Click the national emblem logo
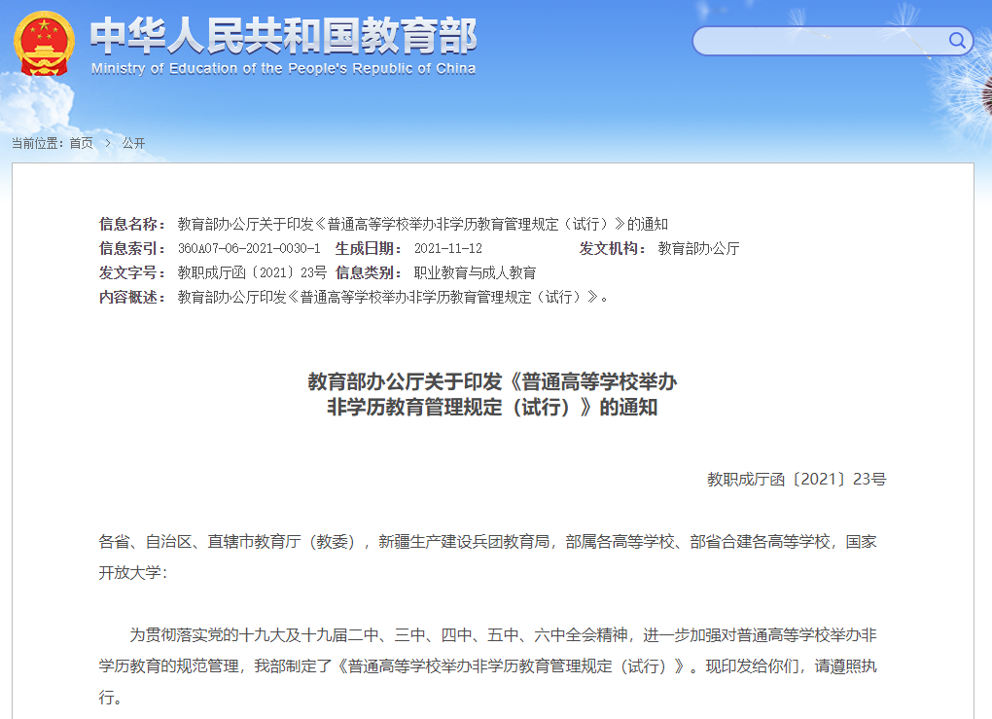 tap(43, 45)
